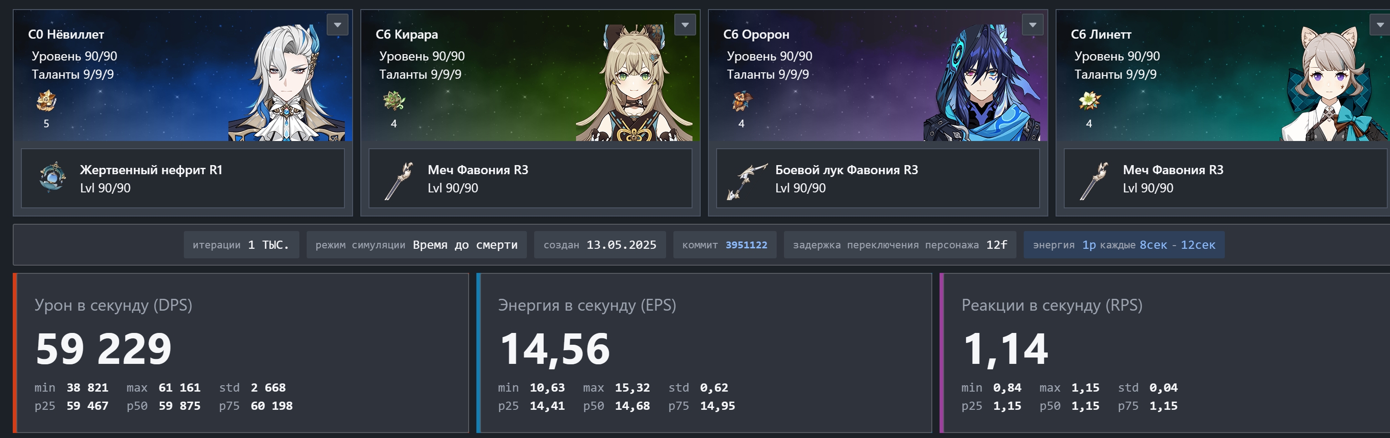Click Lynette's flower artifact set icon

(x=1089, y=101)
